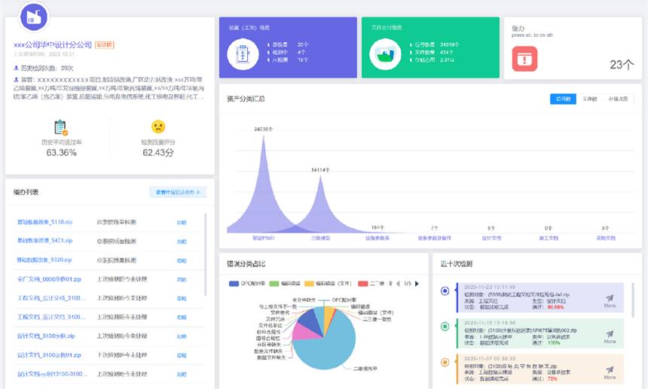Click the red archive box to-do icon
Screen dimensions: 648x389
(524, 59)
